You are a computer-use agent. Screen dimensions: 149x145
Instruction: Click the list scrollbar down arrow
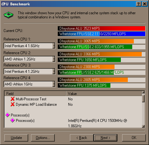point(143,126)
